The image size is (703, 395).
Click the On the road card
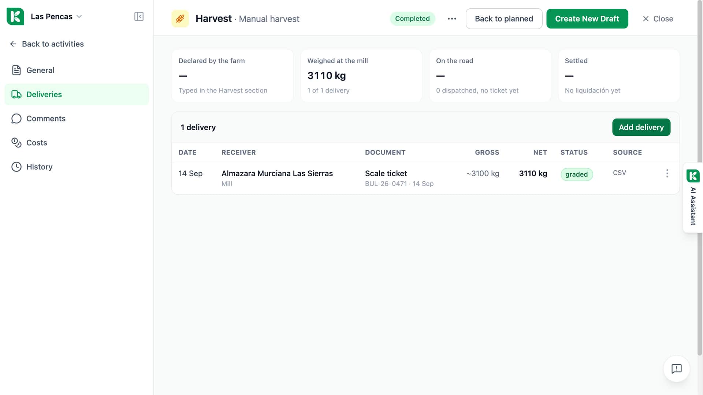tap(490, 76)
